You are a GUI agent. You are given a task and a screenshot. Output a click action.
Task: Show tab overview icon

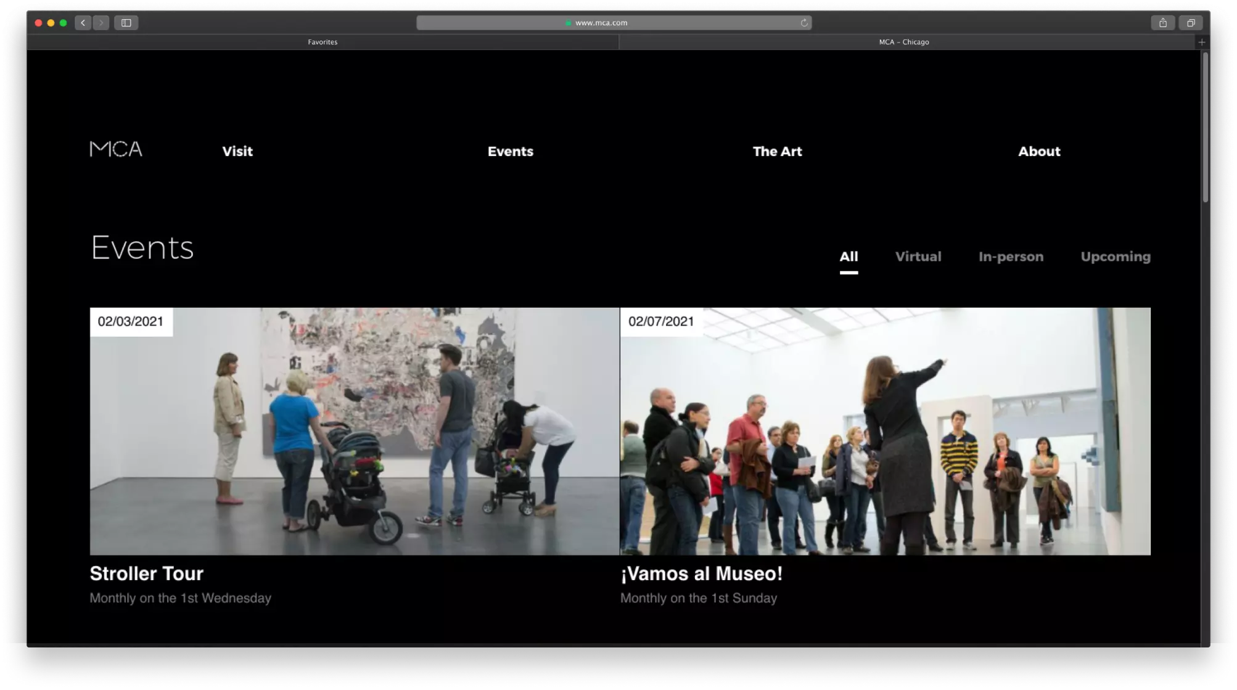click(x=1190, y=23)
